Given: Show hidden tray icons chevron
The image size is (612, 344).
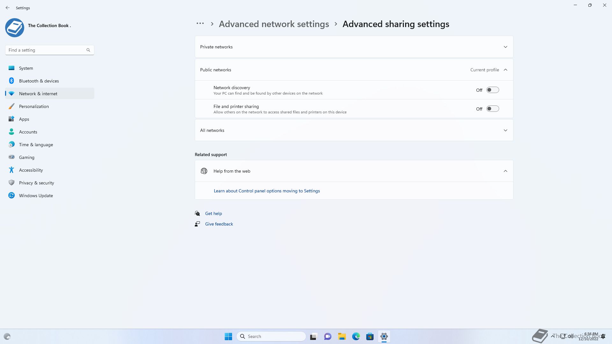Looking at the screenshot, I should (x=552, y=336).
